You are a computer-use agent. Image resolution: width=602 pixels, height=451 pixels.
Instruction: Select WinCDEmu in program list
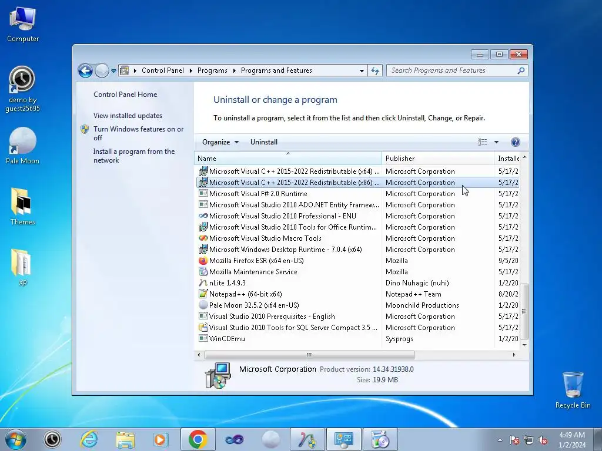point(357,339)
